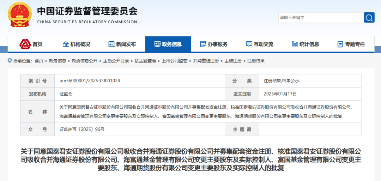Click the location pin icon before 当前位置
The image size is (381, 181).
pos(10,61)
